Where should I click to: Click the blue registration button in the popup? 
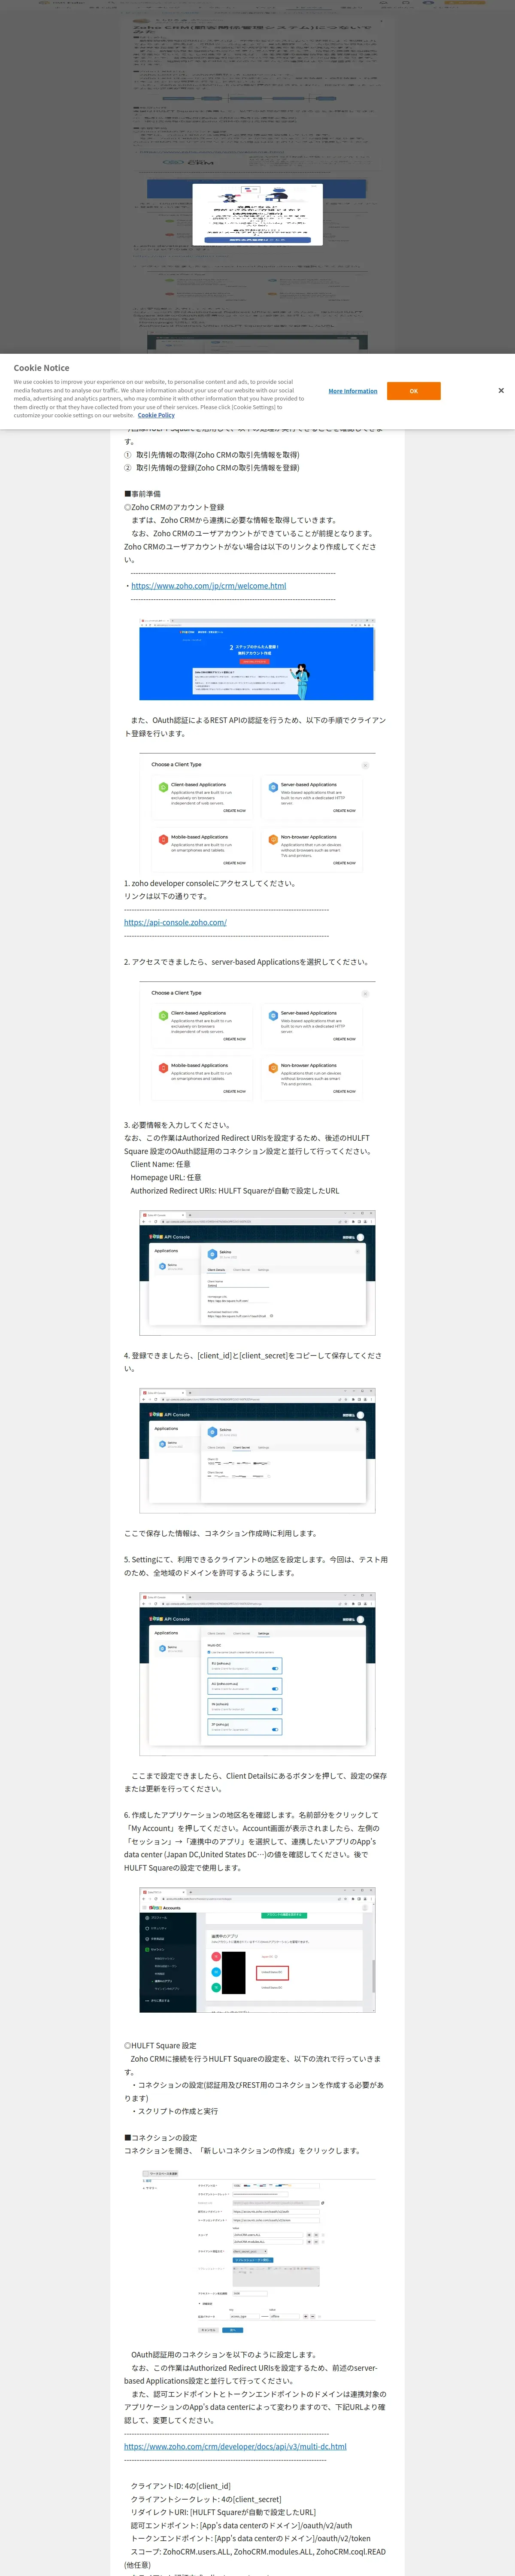click(257, 240)
